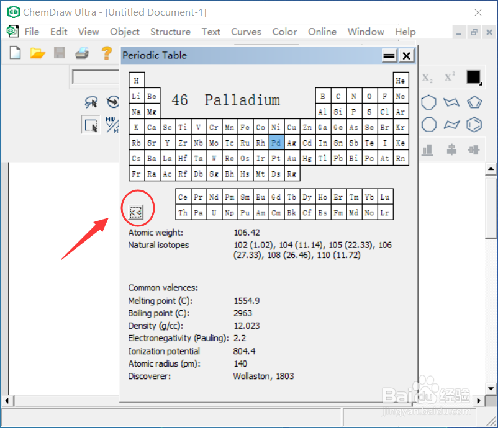498x428 pixels.
Task: Select Hydrogen (H) in the periodic table
Action: 137,81
